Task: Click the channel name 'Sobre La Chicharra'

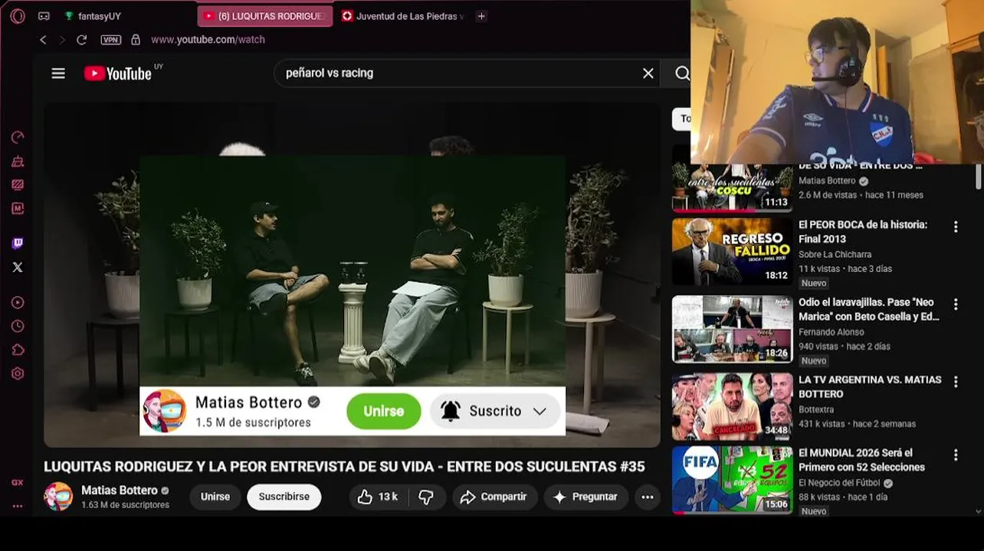Action: coord(835,254)
